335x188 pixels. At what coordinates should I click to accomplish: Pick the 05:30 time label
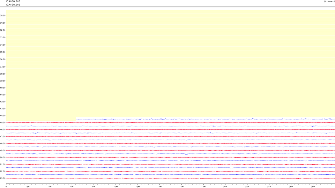(3, 52)
